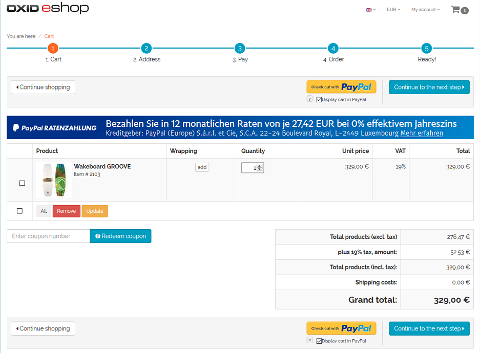Click the Cart breadcrumb link

tap(49, 36)
